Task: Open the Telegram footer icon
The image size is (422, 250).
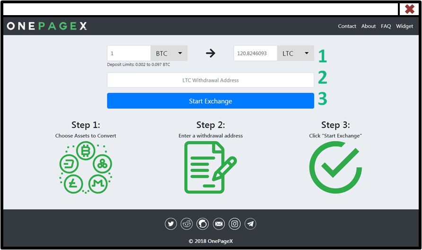Action: [x=250, y=224]
